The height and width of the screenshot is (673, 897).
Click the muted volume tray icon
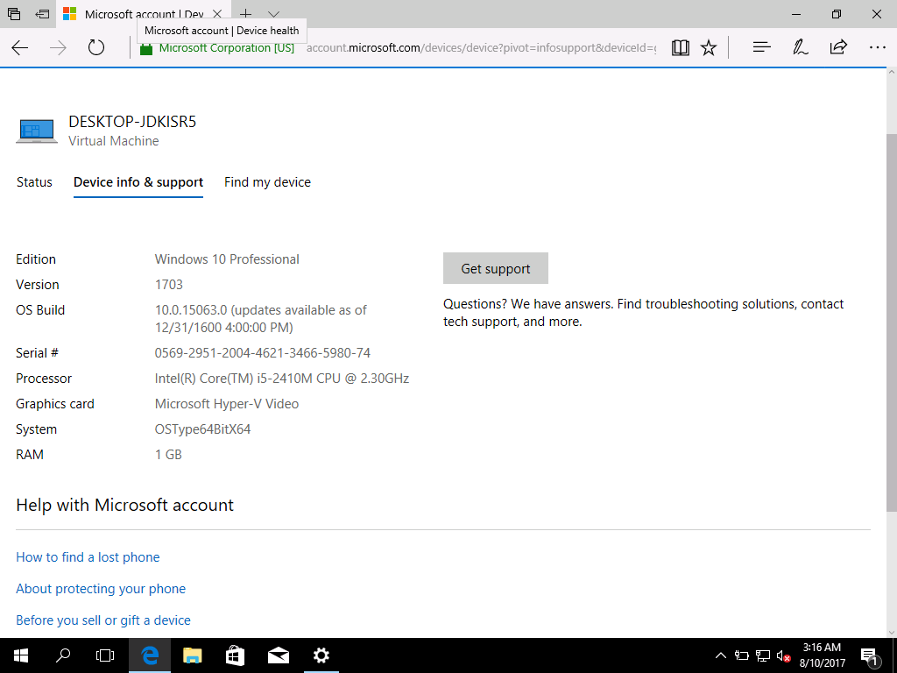(784, 655)
